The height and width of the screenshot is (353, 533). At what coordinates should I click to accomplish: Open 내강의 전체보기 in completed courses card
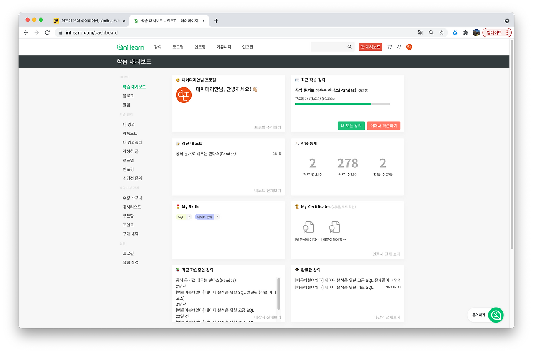387,317
